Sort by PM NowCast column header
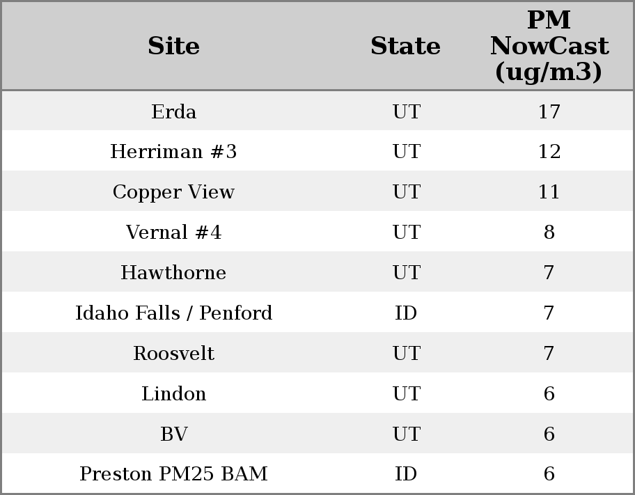The width and height of the screenshot is (635, 495). [x=549, y=47]
